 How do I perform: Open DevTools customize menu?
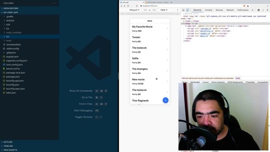click(x=263, y=10)
